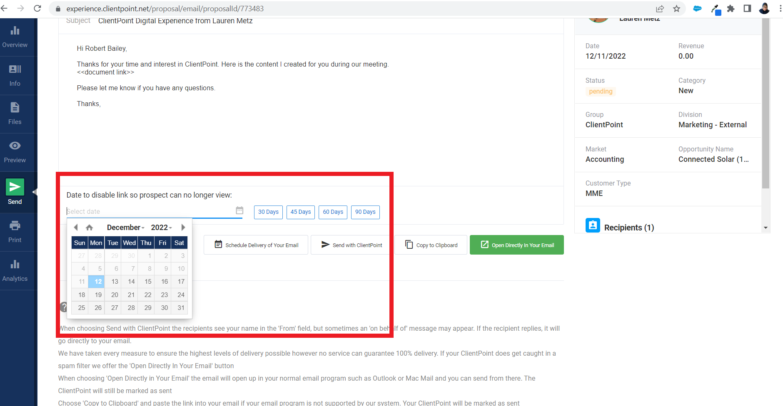The image size is (783, 406).
Task: Select December 16 in calendar
Action: coord(163,282)
